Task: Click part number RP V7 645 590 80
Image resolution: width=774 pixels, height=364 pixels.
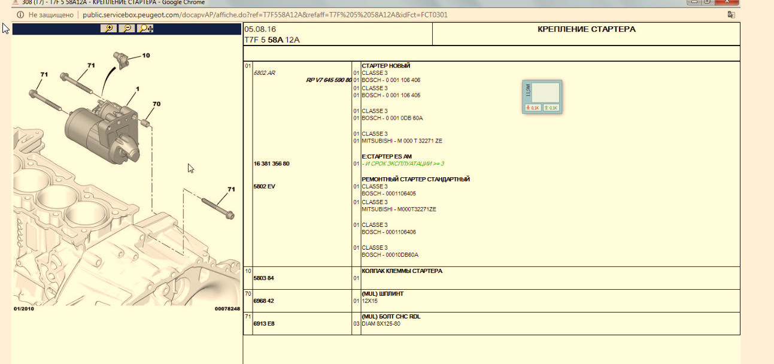Action: coord(329,80)
